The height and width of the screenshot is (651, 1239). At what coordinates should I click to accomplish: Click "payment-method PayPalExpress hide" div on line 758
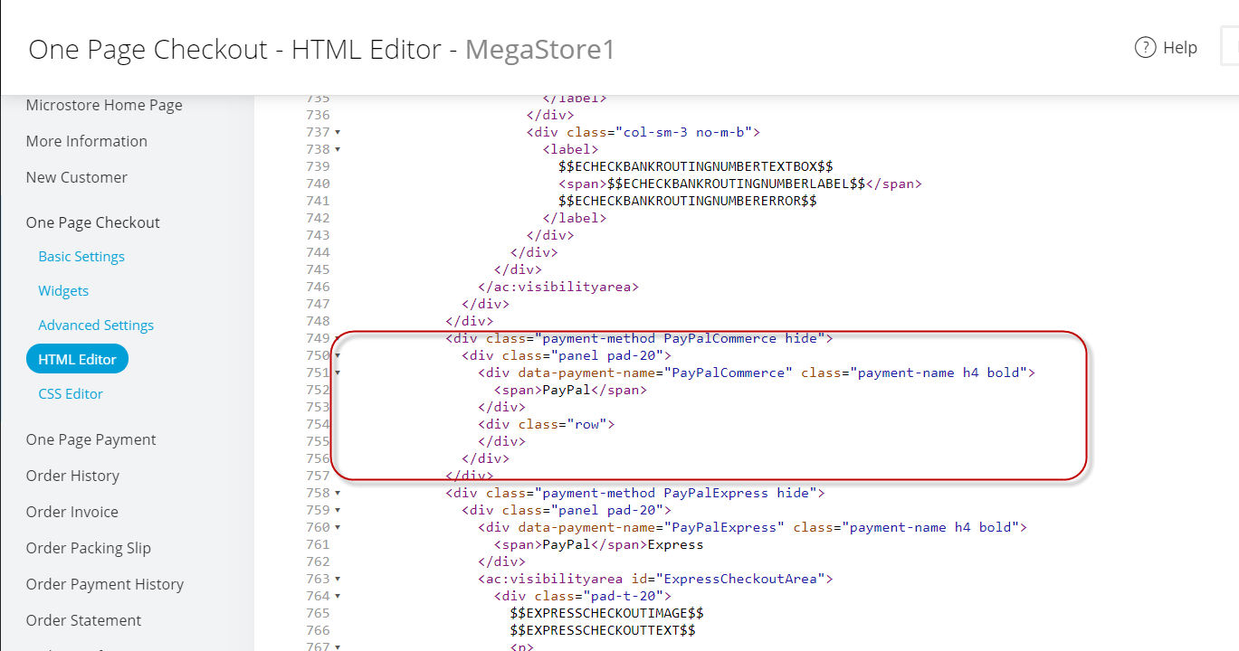(635, 493)
